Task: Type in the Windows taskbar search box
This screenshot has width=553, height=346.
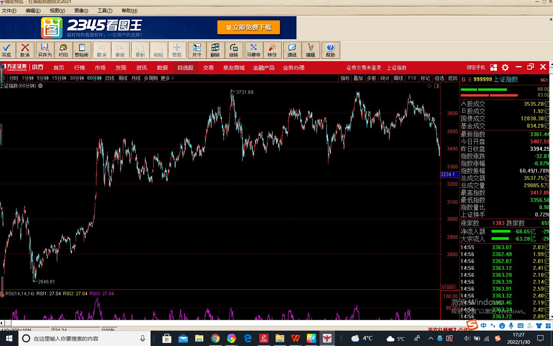Action: pyautogui.click(x=84, y=339)
